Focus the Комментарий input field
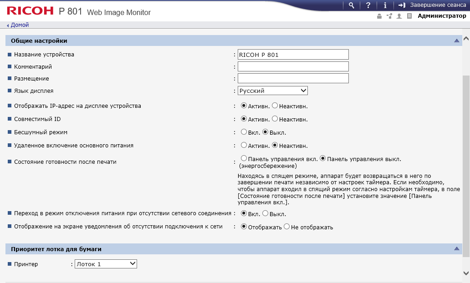 click(x=293, y=66)
